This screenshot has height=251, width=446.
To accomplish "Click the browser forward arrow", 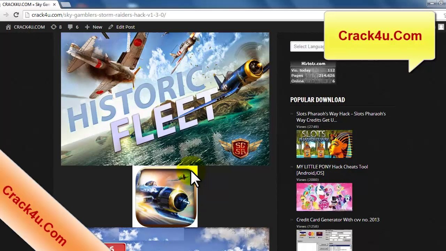I will pos(6,15).
